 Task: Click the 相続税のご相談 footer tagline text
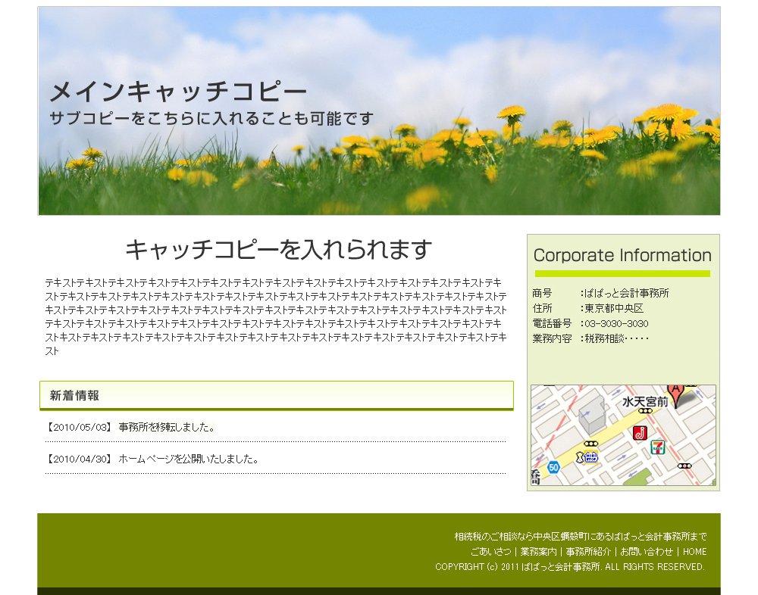pyautogui.click(x=580, y=537)
